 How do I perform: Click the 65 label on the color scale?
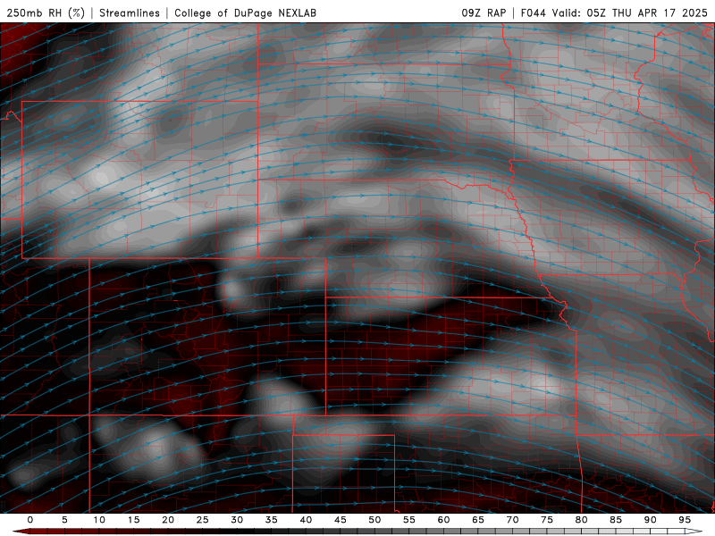[x=478, y=520]
